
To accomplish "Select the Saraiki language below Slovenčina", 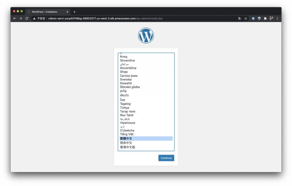I will [x=146, y=64].
